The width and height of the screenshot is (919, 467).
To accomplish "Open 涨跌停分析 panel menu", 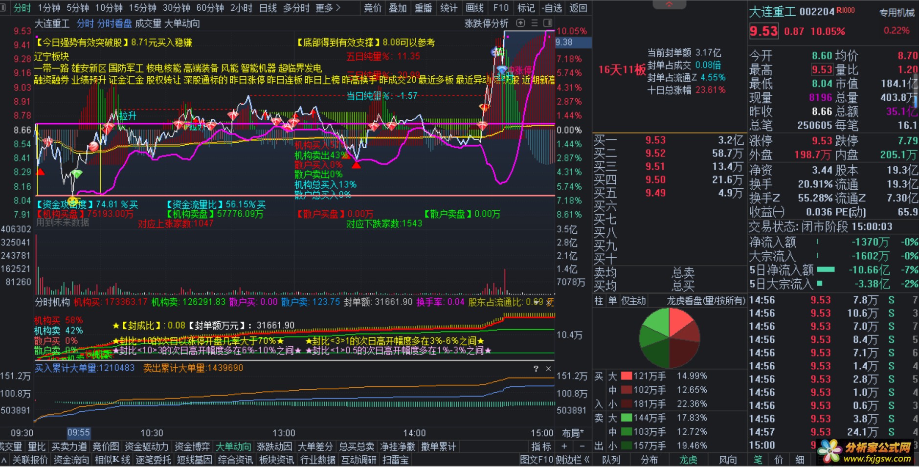I will click(486, 23).
